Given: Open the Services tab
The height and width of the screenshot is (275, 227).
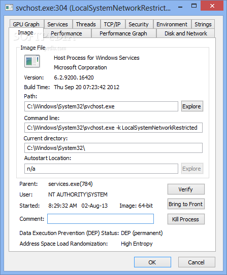Looking at the screenshot, I should (58, 24).
